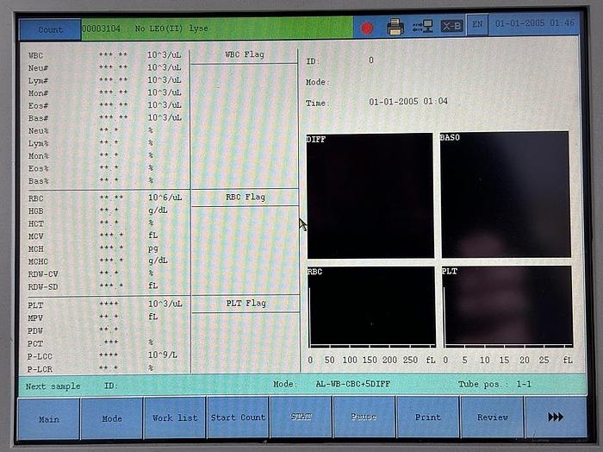Open the BASO scattergram panel
This screenshot has width=603, height=452.
505,194
